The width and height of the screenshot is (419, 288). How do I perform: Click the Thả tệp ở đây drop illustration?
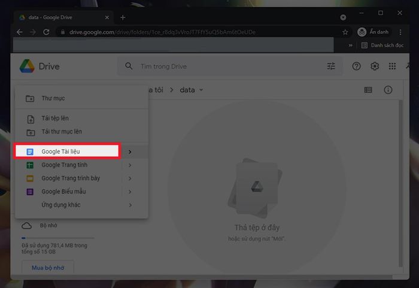tap(256, 187)
